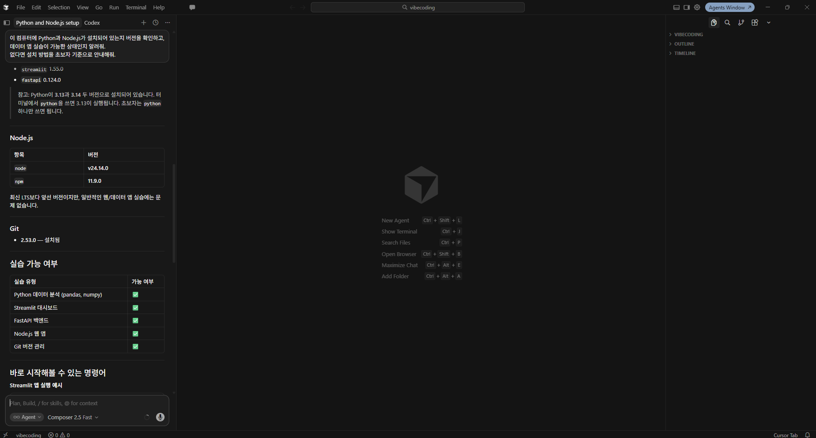Toggle the bottom panel layout icon

676,7
